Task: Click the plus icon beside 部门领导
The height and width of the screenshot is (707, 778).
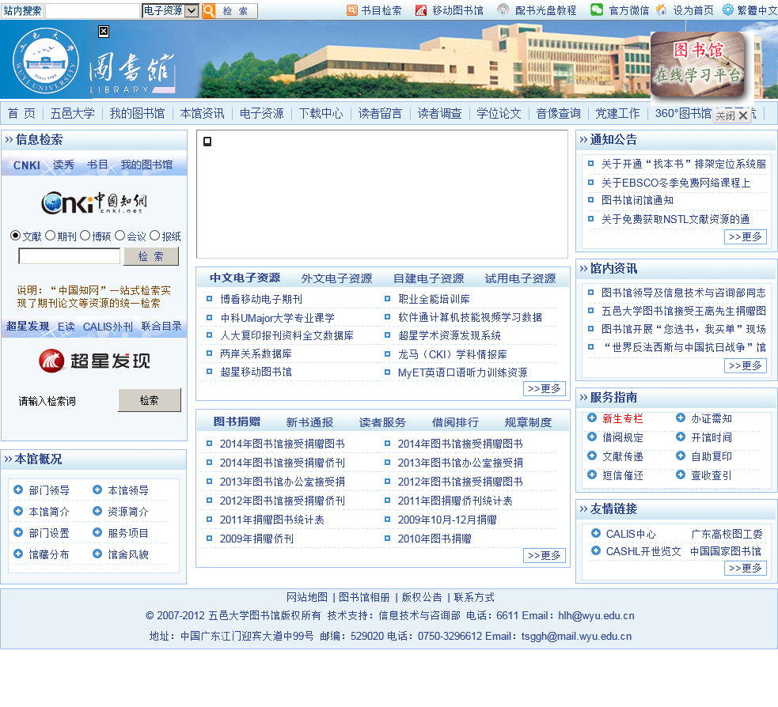Action: (x=18, y=490)
